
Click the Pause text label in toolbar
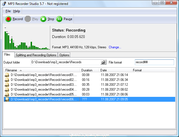pos(68,19)
